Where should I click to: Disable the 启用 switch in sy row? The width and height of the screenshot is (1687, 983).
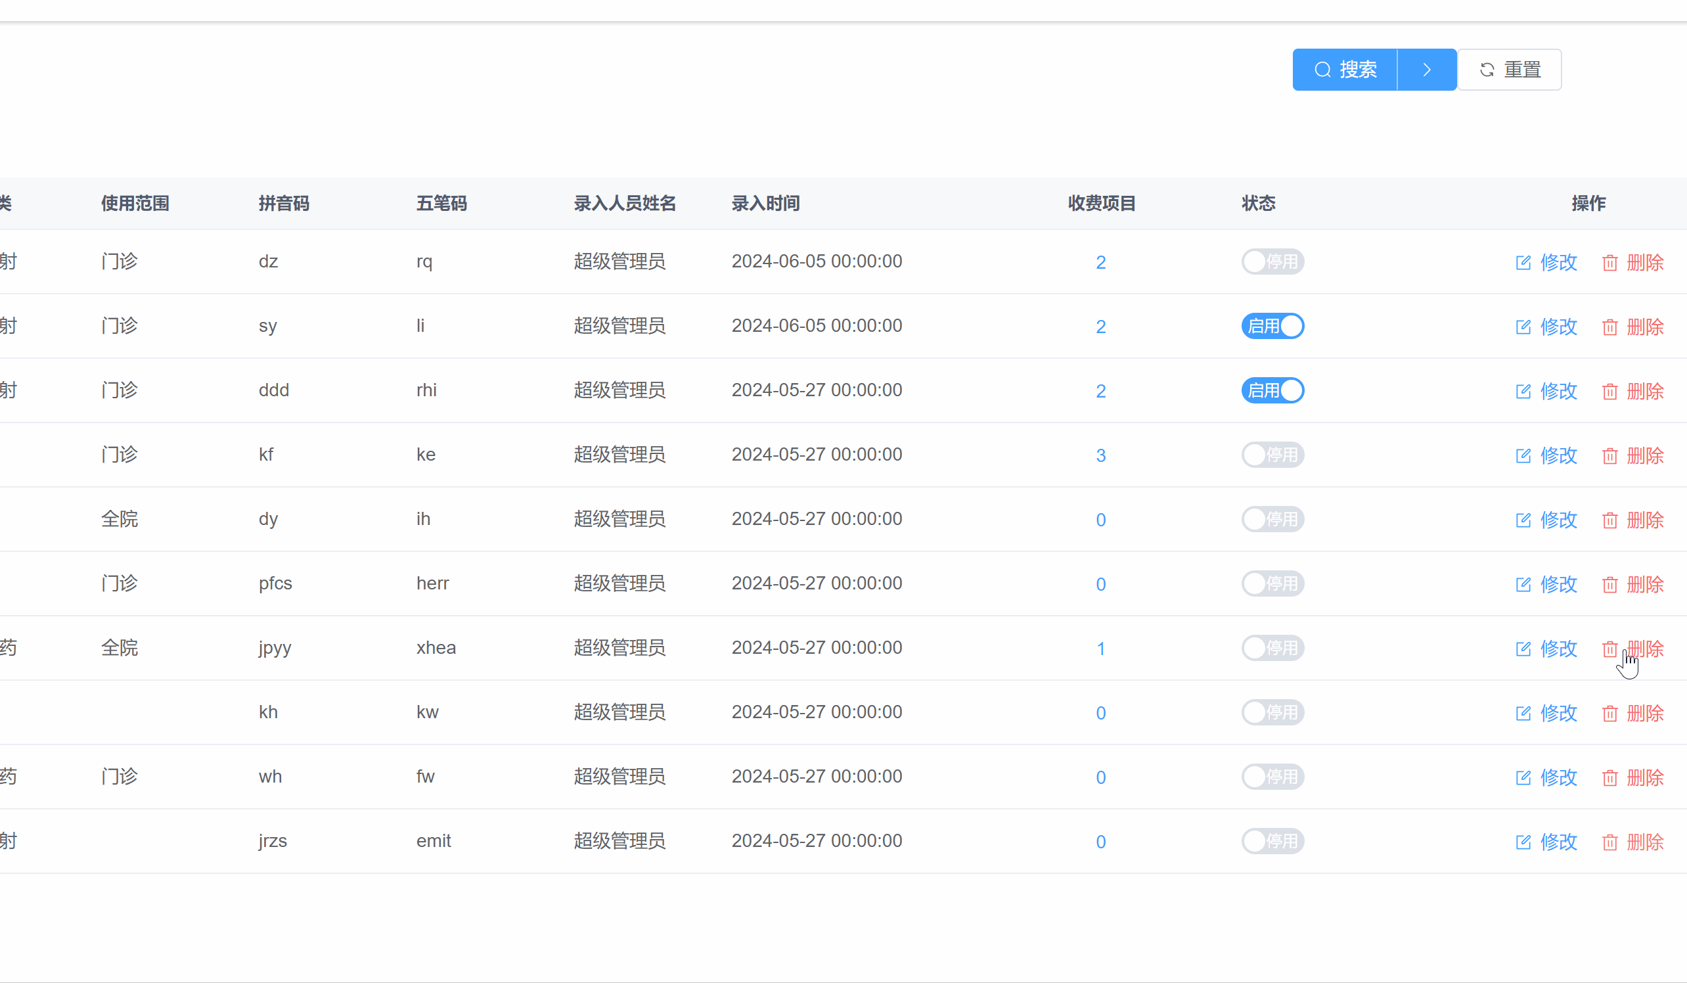click(1272, 326)
